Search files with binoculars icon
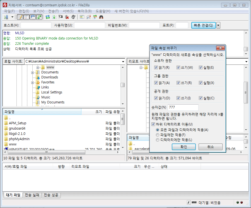This screenshot has width=251, height=208. [101, 17]
